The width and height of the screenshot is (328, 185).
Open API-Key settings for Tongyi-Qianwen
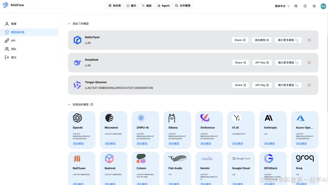(262, 85)
